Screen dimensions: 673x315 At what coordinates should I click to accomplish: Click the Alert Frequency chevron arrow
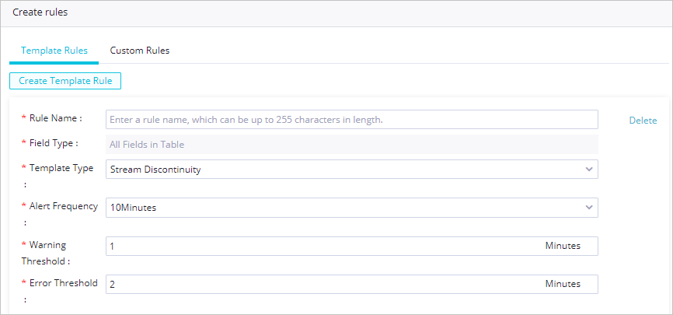pyautogui.click(x=588, y=207)
